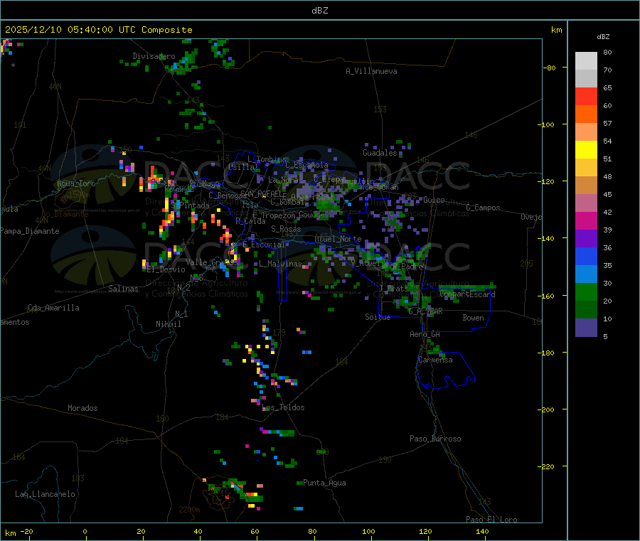Viewport: 640px width, 541px height.
Task: Select the Salinas label
Action: point(123,289)
